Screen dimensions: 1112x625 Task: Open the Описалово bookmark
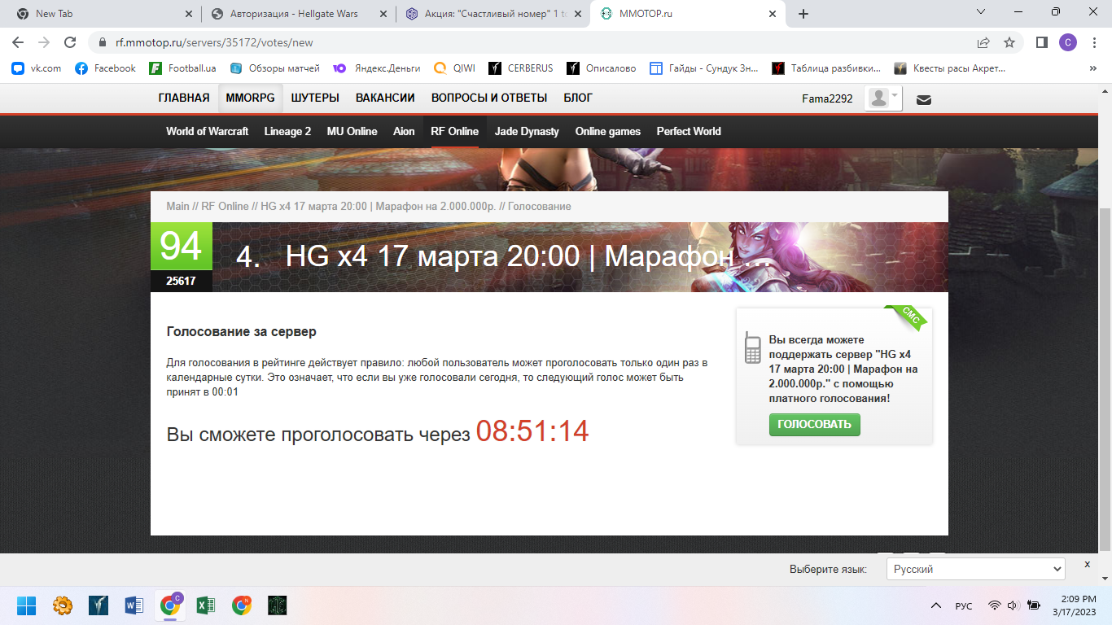coord(602,68)
